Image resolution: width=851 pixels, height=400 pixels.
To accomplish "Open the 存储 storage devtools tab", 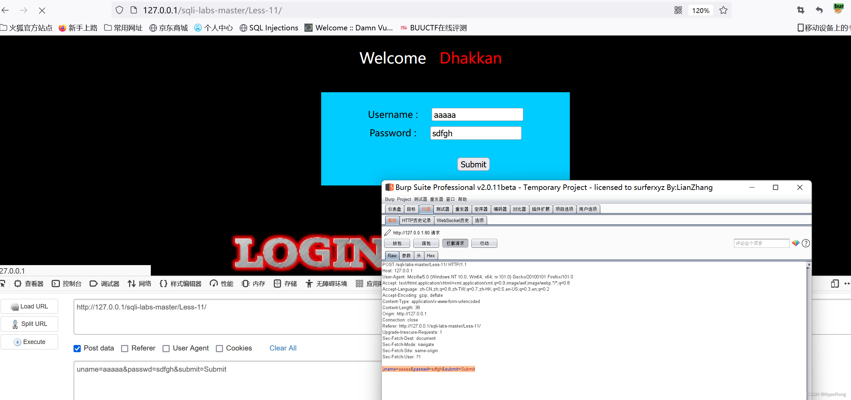I will [x=285, y=284].
